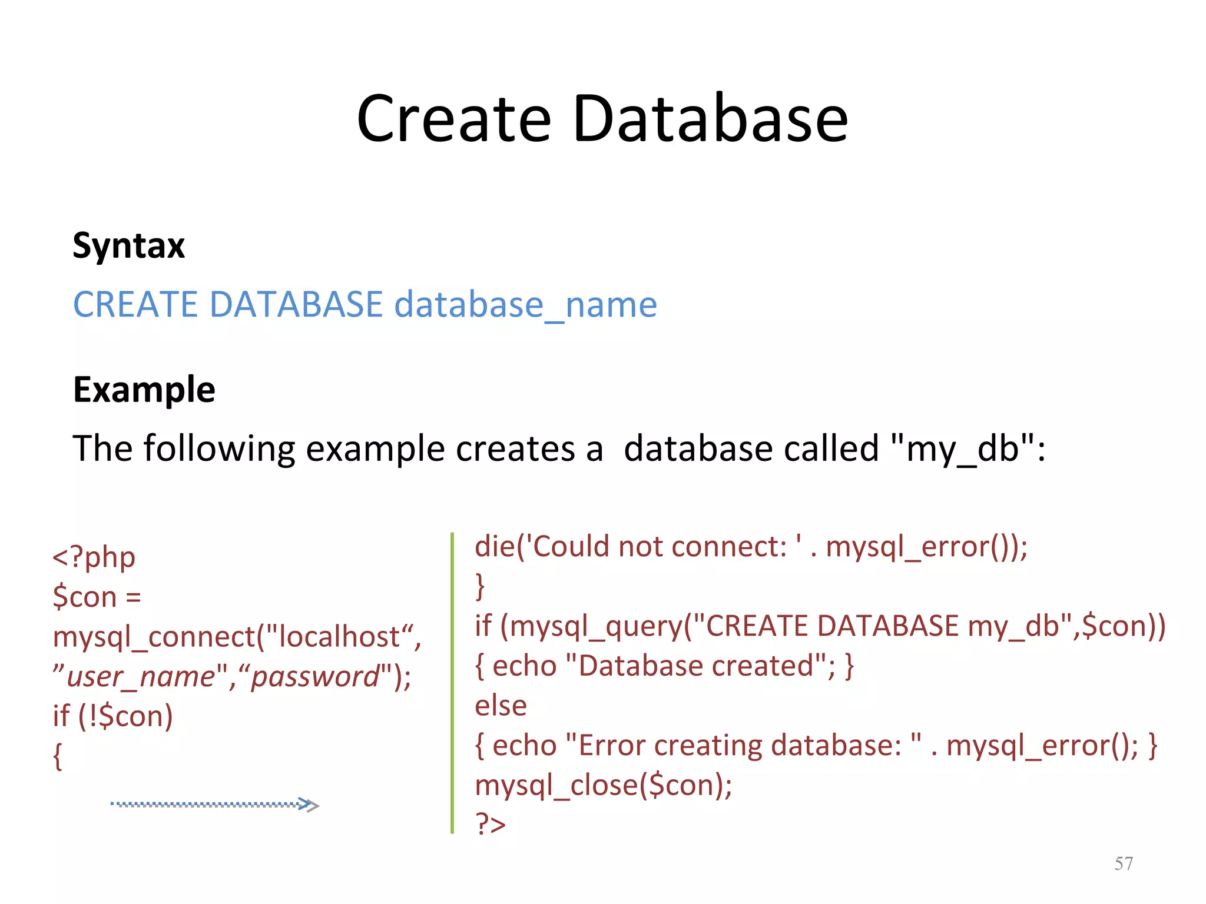This screenshot has height=904, width=1206.
Task: Select the 'Syntax' heading
Action: [x=128, y=247]
